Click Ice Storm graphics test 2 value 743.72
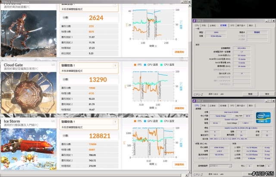The width and height of the screenshot is (276, 177). point(92,161)
